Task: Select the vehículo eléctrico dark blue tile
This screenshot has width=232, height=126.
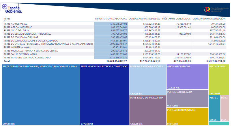Action: 104,95
